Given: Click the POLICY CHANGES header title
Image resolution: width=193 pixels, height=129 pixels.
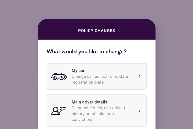Looking at the screenshot, I should tap(97, 31).
